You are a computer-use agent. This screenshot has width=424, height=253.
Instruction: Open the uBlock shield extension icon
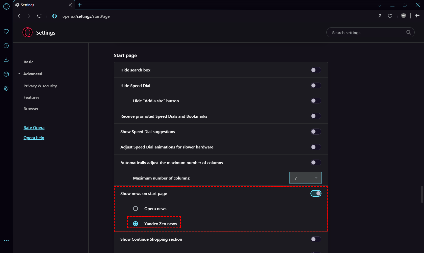[x=404, y=16]
